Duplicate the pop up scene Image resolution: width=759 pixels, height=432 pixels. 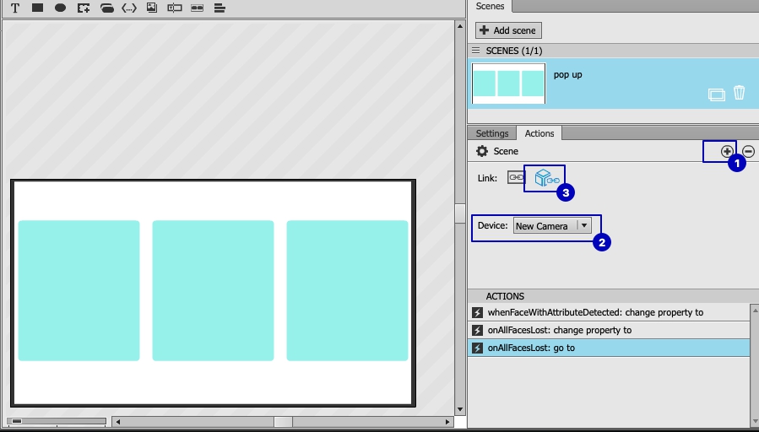717,94
